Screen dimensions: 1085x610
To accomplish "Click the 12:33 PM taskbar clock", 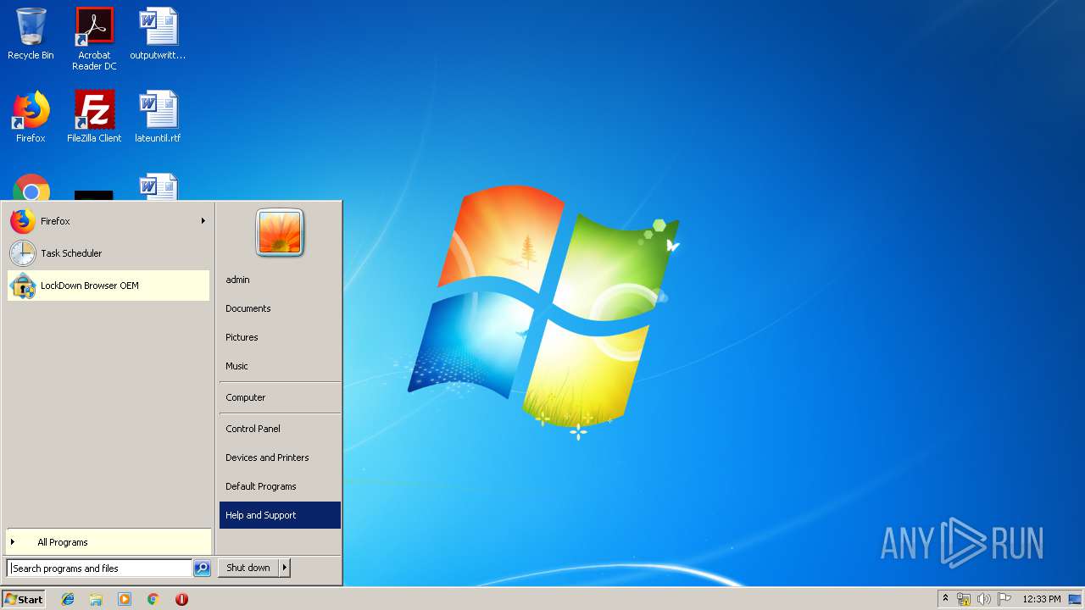I will click(1042, 599).
